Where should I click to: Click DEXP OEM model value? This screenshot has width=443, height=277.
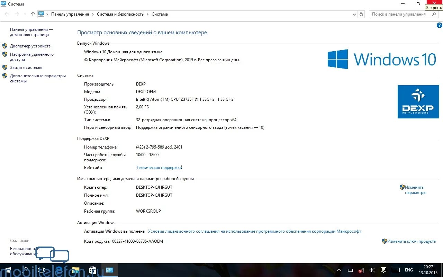pyautogui.click(x=146, y=92)
